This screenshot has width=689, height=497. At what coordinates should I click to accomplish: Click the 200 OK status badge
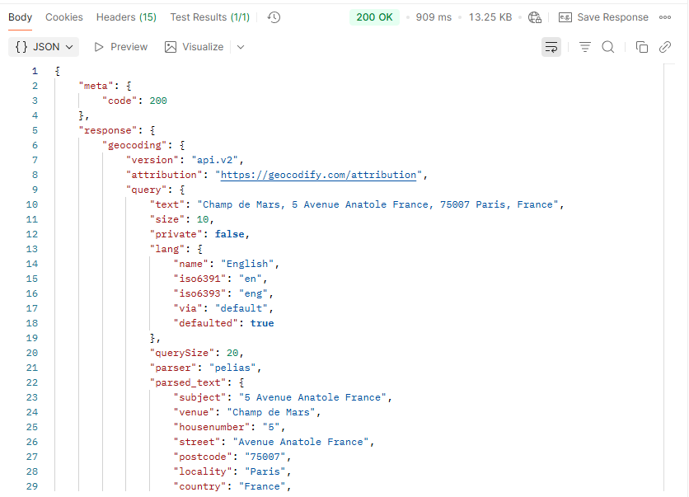point(374,17)
